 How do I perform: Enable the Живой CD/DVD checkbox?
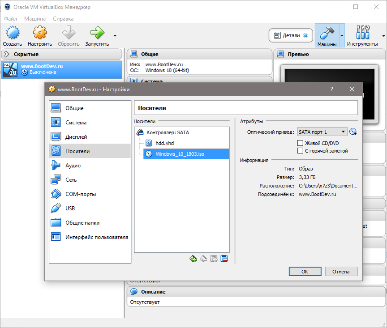pyautogui.click(x=300, y=143)
